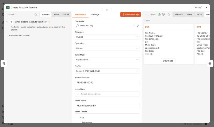
Task: Open the OUTPUT info icon
Action: point(163,14)
